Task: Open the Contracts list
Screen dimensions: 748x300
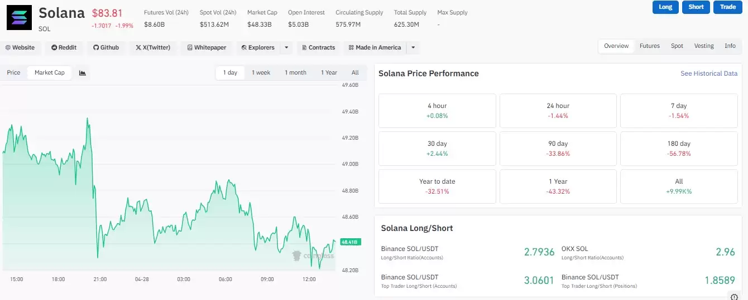Action: tap(318, 48)
